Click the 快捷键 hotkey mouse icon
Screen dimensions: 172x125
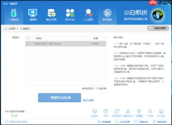tap(139, 111)
